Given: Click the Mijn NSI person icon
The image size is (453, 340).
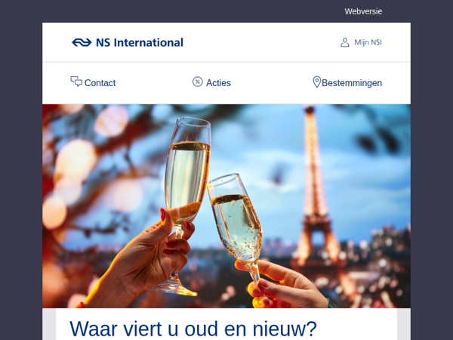Looking at the screenshot, I should 345,42.
